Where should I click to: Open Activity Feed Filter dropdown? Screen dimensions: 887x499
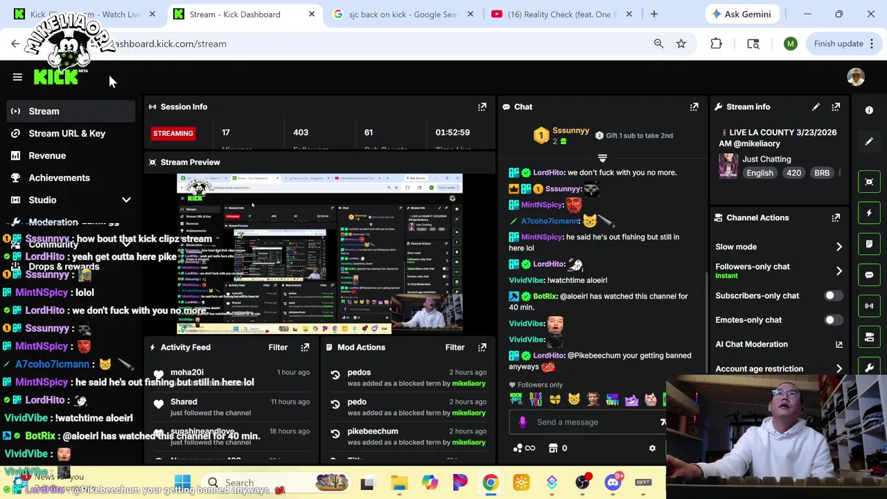[278, 347]
